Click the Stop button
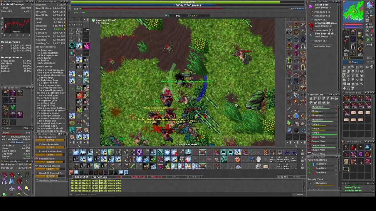 click(x=370, y=58)
